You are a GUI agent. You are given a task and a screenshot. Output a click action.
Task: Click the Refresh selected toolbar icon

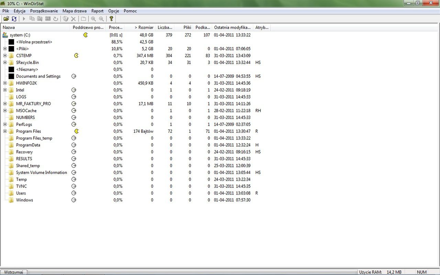tap(56, 19)
